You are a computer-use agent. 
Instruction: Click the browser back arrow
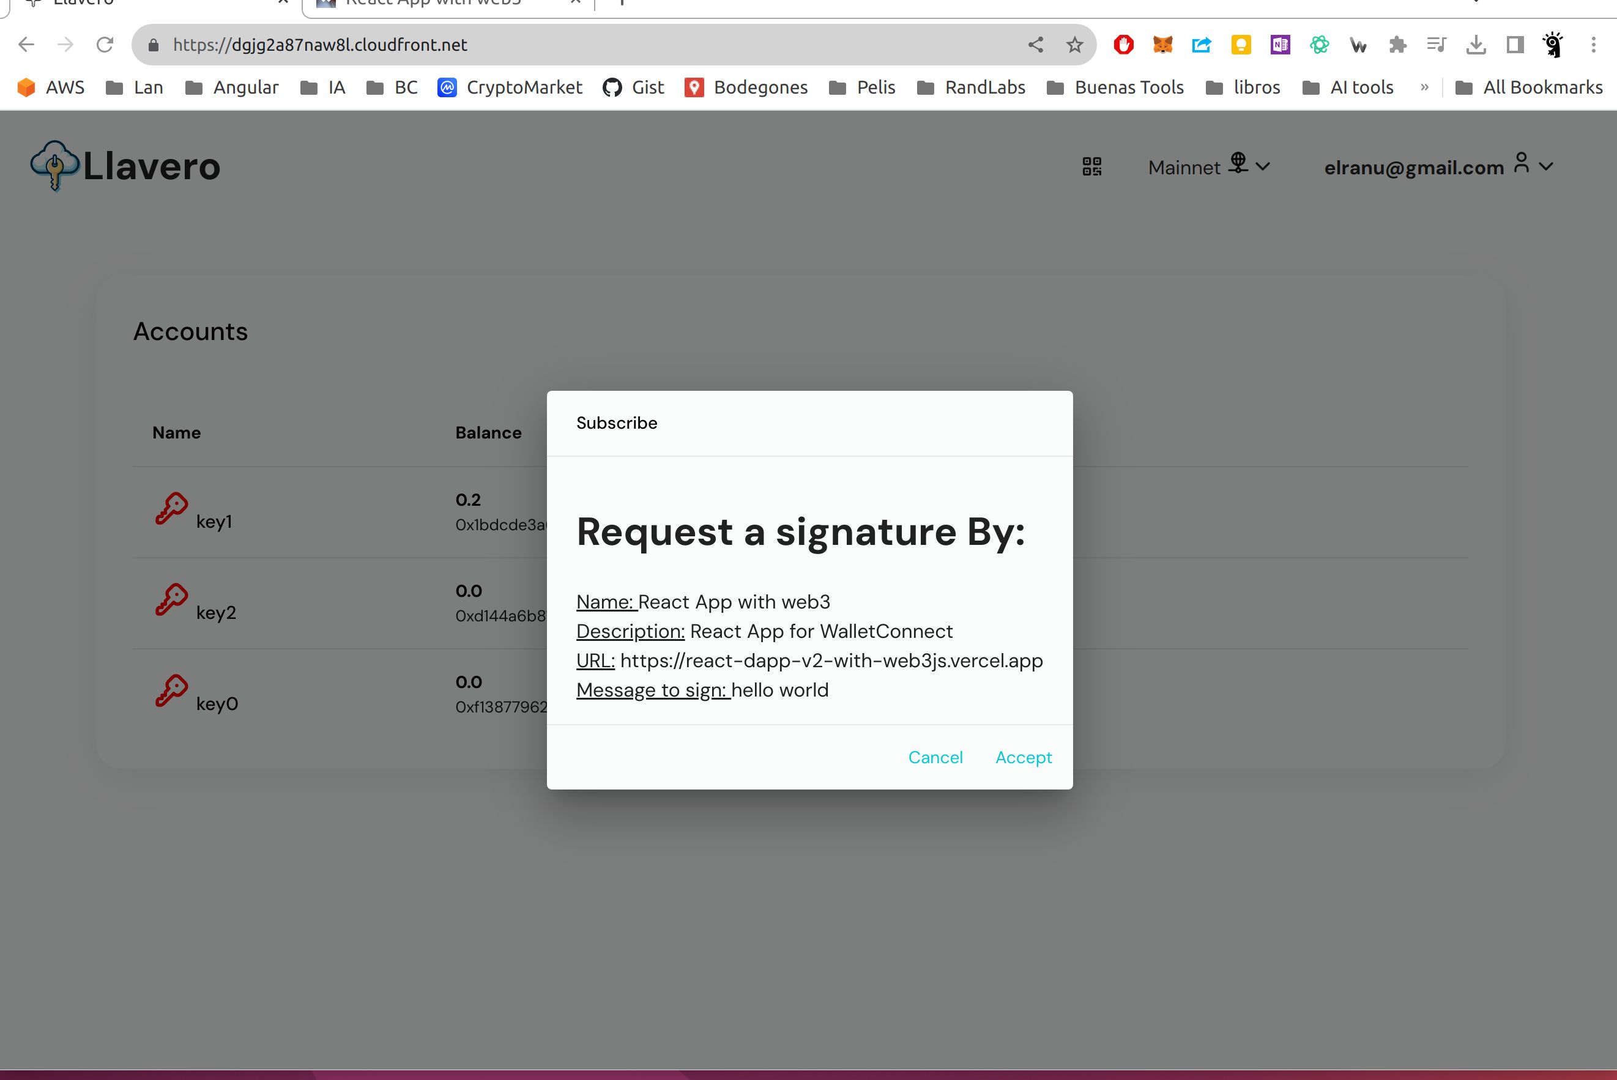point(26,45)
